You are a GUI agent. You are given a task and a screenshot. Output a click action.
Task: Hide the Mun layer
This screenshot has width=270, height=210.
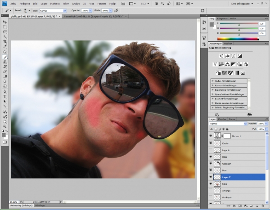(x=211, y=170)
